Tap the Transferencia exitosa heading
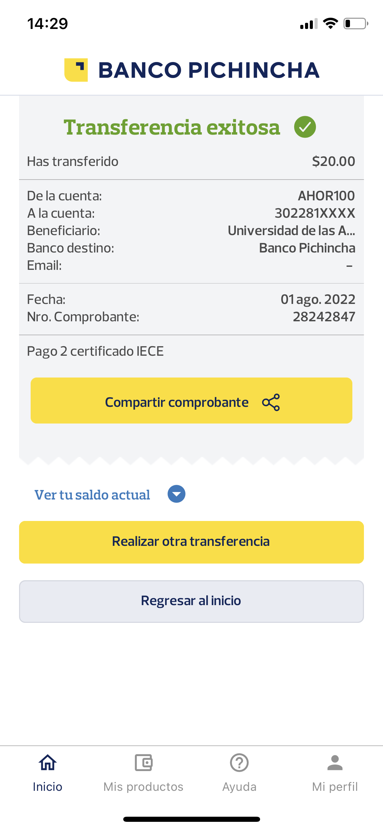Viewport: 383px width, 830px height. coord(172,127)
